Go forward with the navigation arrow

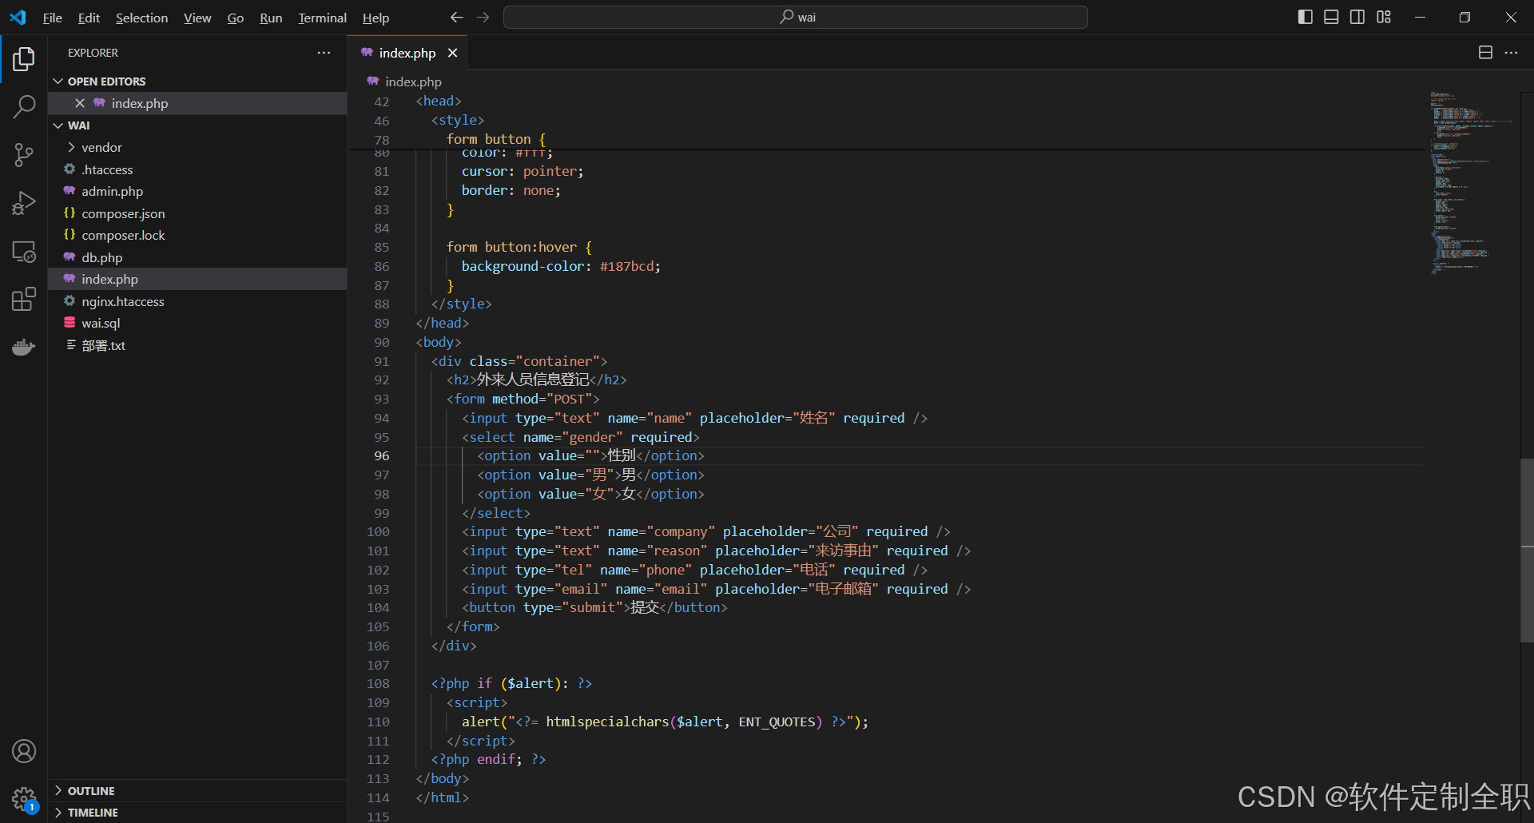point(483,17)
